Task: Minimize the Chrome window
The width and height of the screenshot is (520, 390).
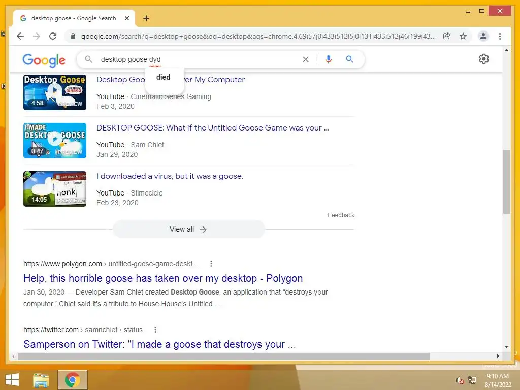Action: coord(468,11)
